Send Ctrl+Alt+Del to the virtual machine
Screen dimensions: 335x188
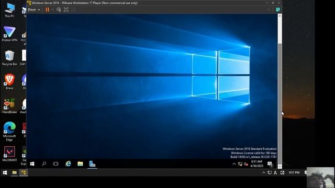point(59,9)
